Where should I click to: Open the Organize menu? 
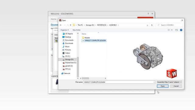64,30
